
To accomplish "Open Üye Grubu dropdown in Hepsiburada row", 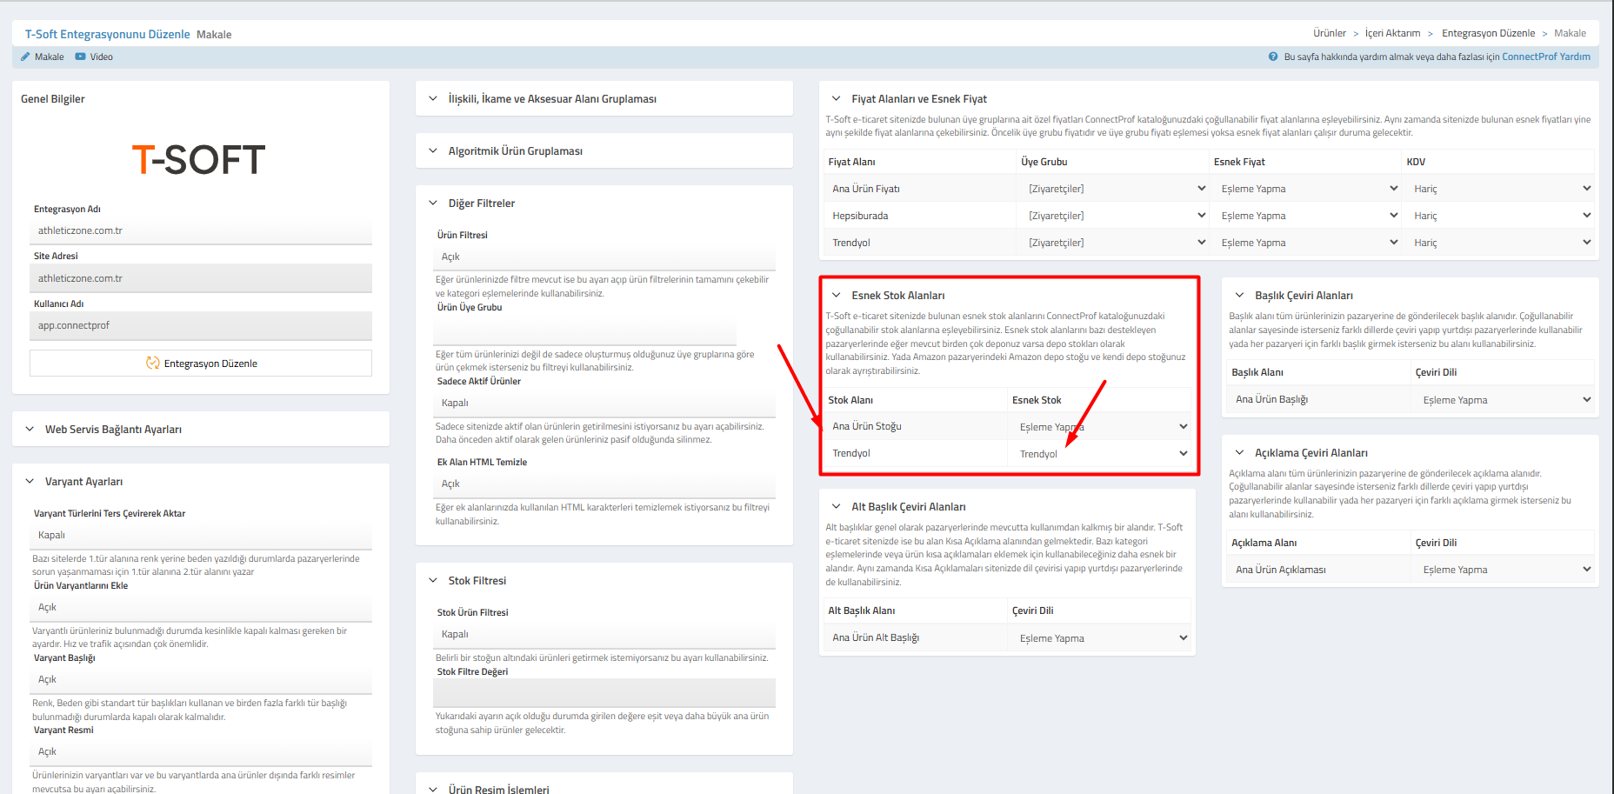I will [x=1113, y=216].
